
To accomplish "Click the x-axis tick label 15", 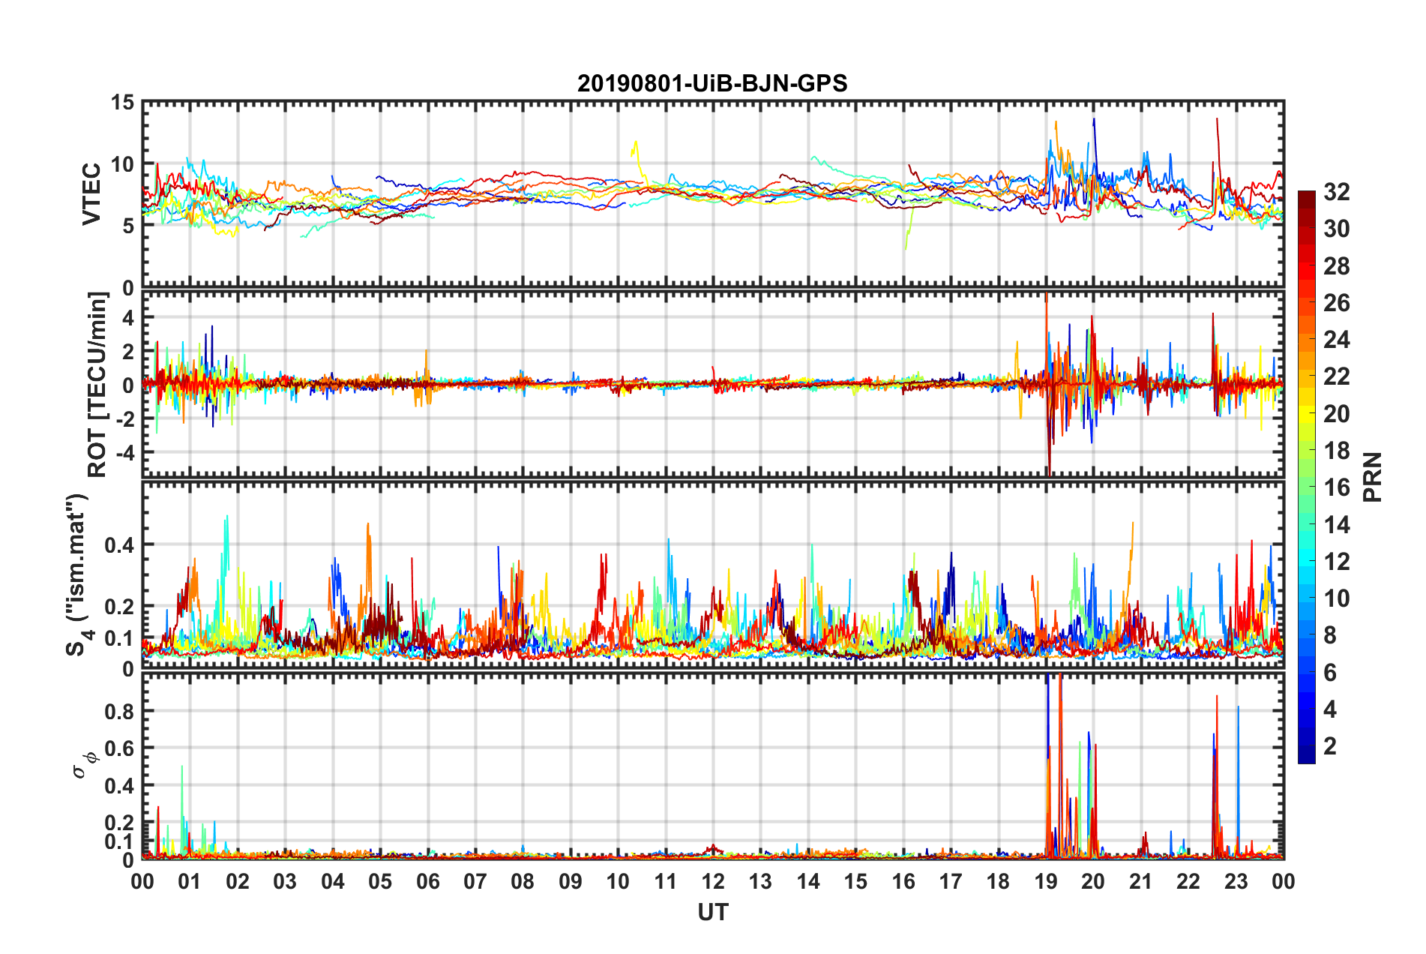I will point(855,881).
